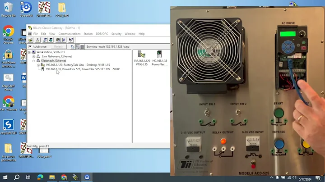Open the View menu
Screen dimensions: 325x182
pyautogui.click(x=52, y=34)
